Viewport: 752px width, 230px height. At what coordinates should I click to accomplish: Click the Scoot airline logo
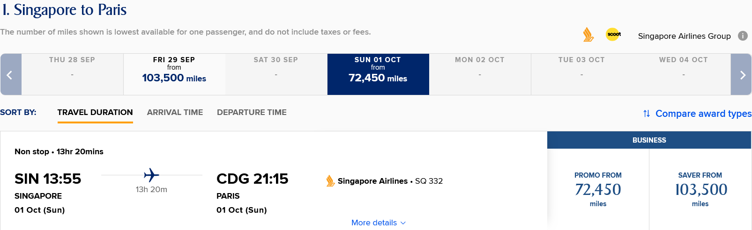tap(613, 34)
